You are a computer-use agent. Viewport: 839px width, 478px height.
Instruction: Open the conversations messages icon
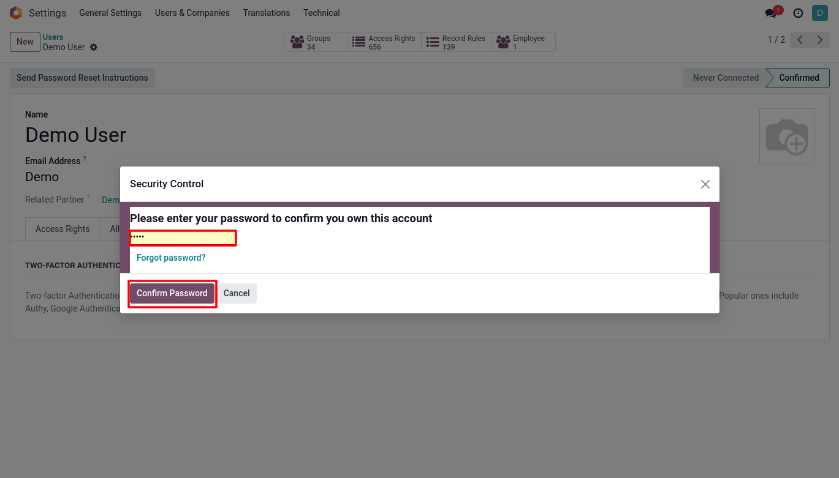(x=772, y=13)
